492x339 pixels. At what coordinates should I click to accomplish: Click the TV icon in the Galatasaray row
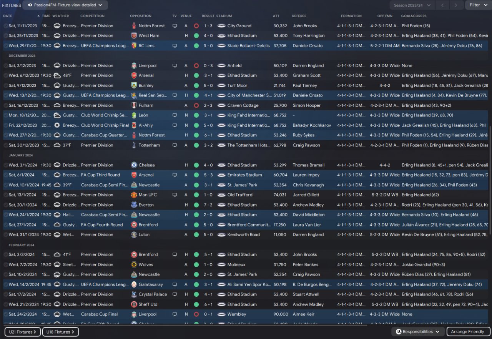pyautogui.click(x=175, y=284)
